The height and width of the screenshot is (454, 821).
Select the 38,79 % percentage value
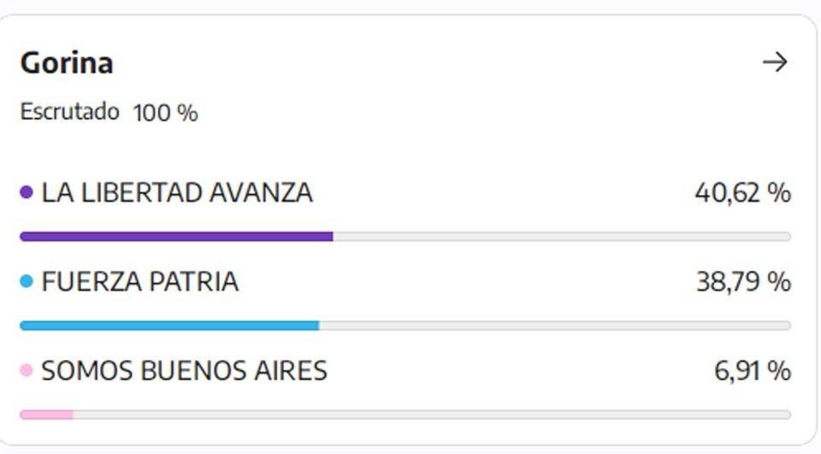tap(743, 282)
